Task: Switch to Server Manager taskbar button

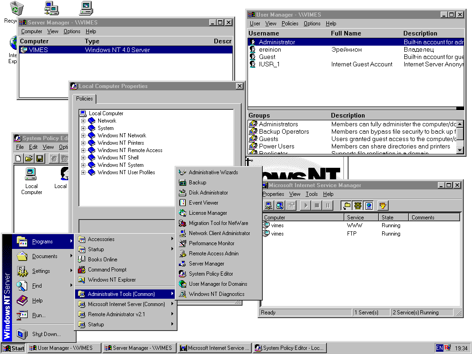Action: [x=139, y=348]
